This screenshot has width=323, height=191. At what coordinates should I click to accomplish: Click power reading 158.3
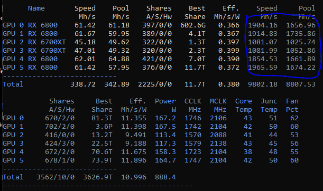click(x=165, y=152)
